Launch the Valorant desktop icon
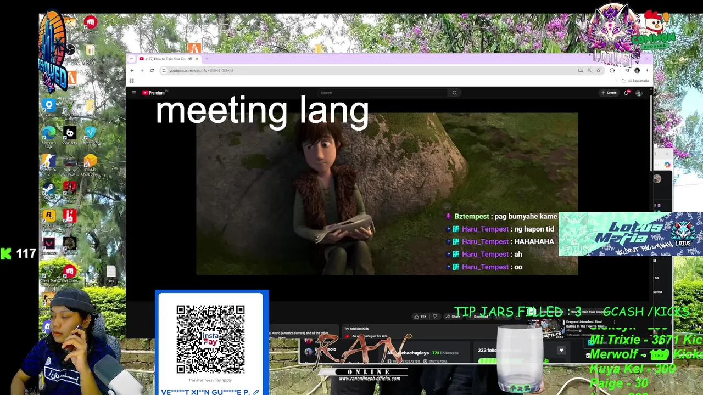 pyautogui.click(x=49, y=246)
